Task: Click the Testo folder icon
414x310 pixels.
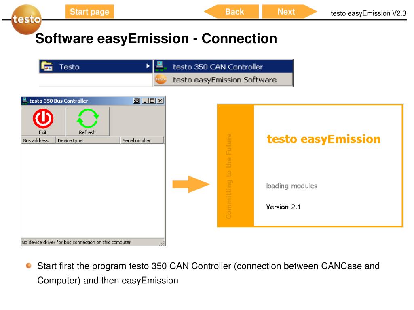Action: [x=47, y=67]
